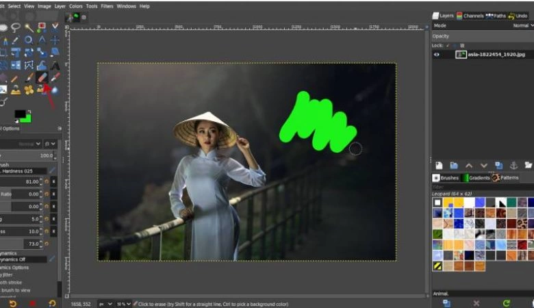Open the Filters menu
The height and width of the screenshot is (308, 534).
point(107,6)
